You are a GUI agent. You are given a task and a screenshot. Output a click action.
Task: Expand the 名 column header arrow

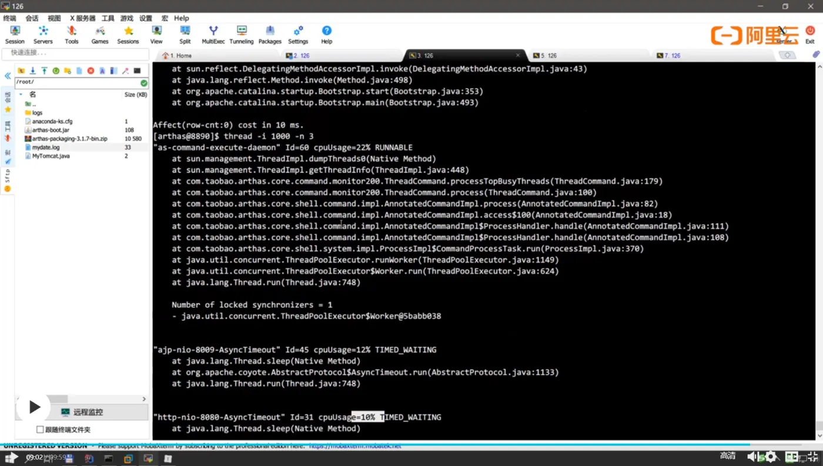[21, 94]
